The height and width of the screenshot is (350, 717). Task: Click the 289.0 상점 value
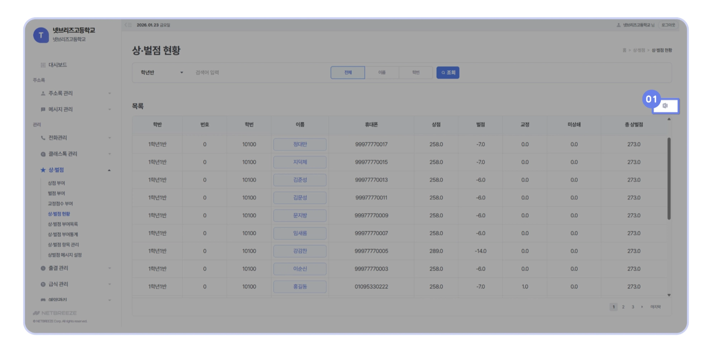436,251
